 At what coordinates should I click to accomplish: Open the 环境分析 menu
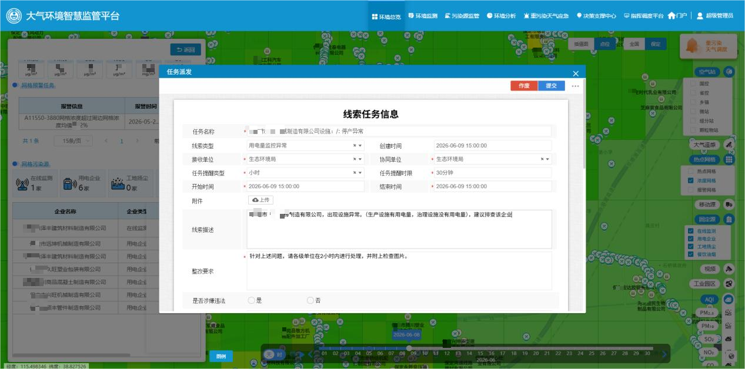coord(501,16)
